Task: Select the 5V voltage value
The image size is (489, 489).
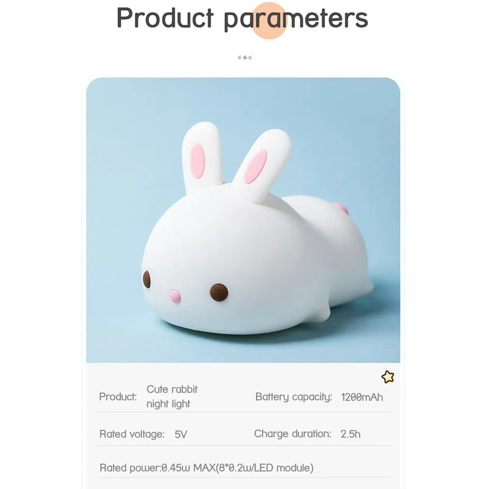Action: pyautogui.click(x=181, y=434)
